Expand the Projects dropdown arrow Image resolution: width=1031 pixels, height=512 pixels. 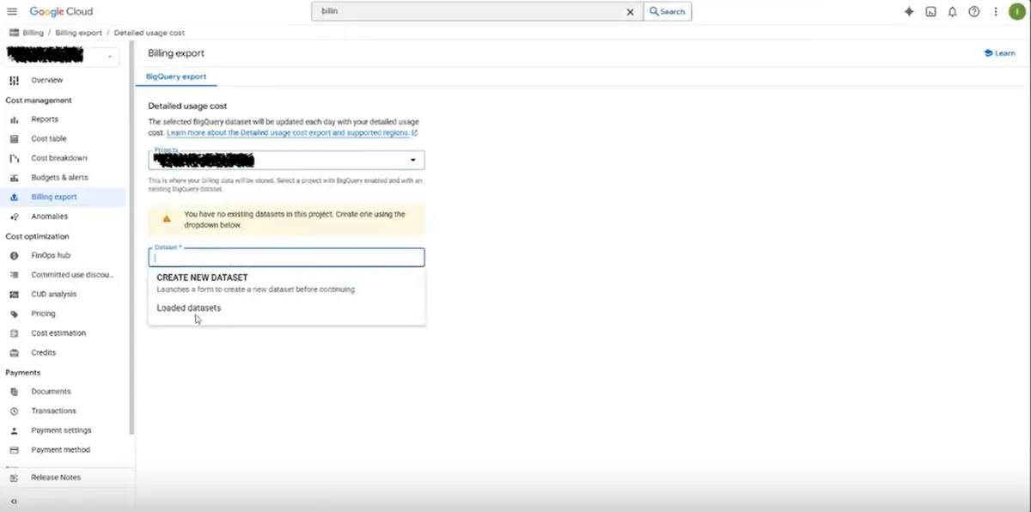tap(412, 161)
